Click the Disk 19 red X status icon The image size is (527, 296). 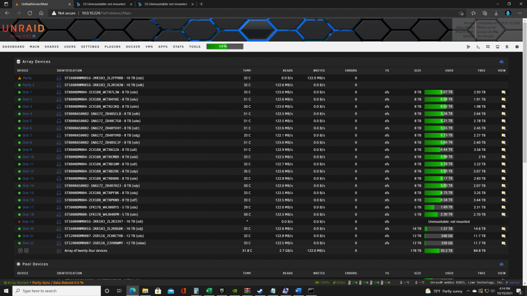pos(19,222)
